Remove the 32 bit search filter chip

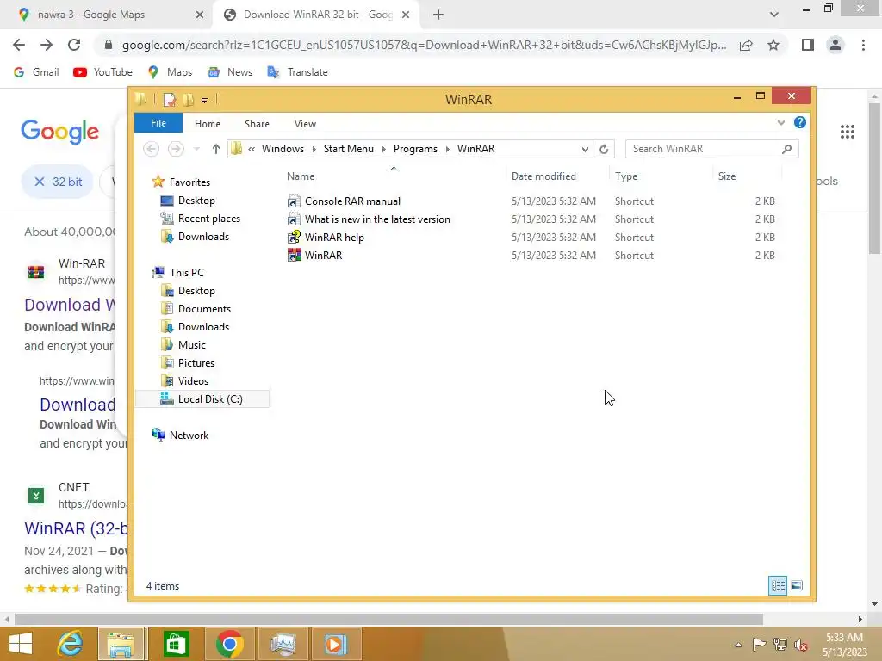tap(40, 182)
